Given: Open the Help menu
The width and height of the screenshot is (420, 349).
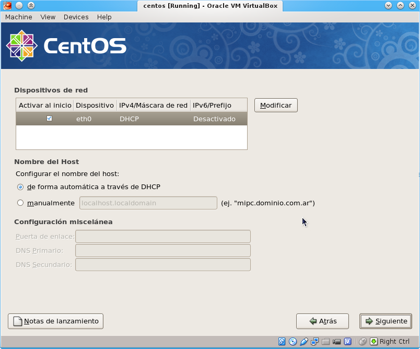Looking at the screenshot, I should click(x=104, y=17).
